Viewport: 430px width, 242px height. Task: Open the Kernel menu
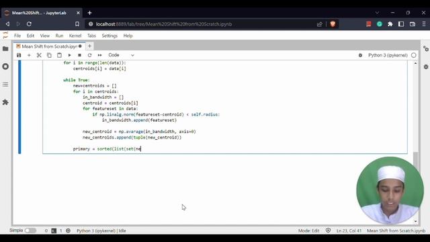[x=75, y=36]
